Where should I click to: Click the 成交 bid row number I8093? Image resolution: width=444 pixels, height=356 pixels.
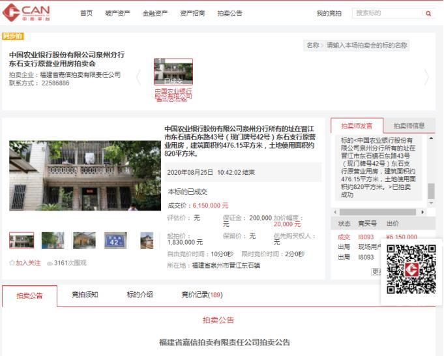(x=366, y=237)
